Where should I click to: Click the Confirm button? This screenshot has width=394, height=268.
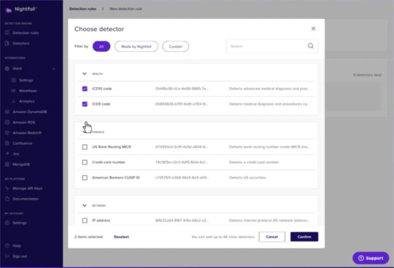click(x=304, y=237)
